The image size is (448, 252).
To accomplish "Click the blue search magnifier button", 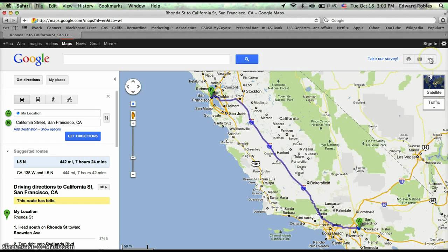I will (x=247, y=59).
